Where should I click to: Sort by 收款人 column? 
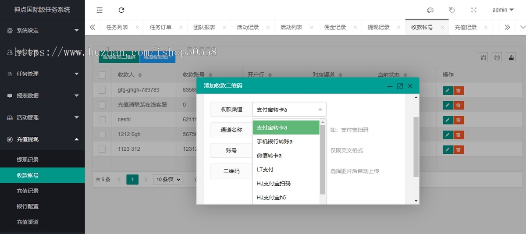pyautogui.click(x=140, y=75)
